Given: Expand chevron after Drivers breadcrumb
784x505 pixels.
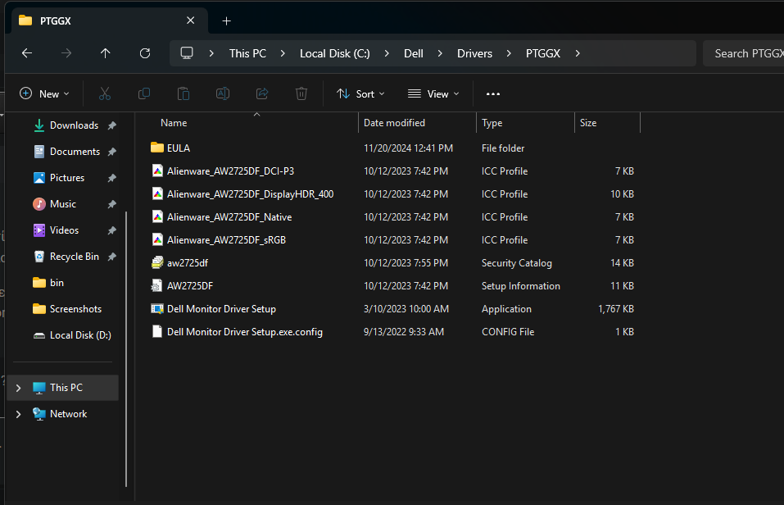Looking at the screenshot, I should pos(509,53).
